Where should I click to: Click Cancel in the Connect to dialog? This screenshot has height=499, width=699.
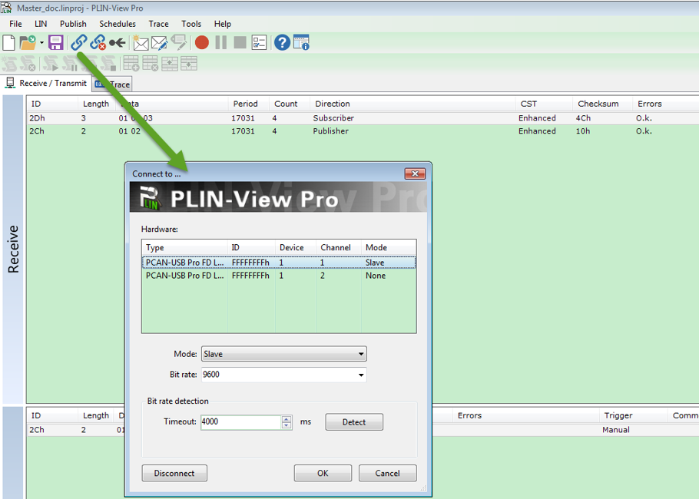(x=387, y=473)
